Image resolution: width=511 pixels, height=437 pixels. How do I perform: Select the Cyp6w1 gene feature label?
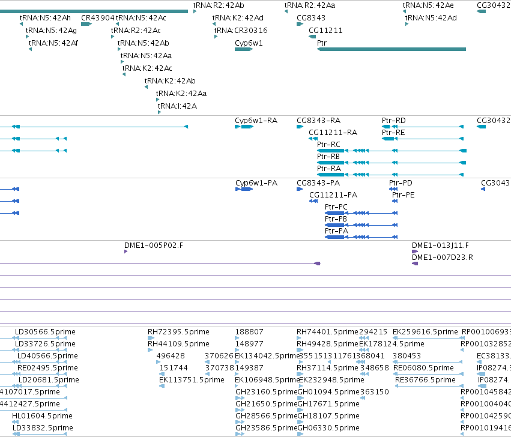(249, 43)
